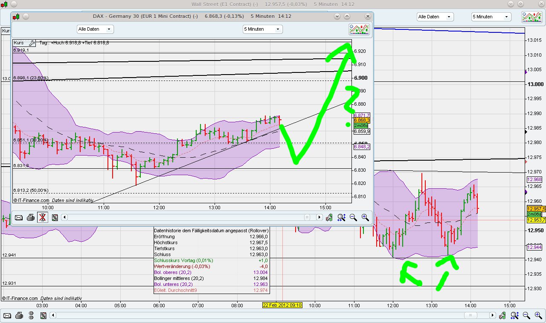Click the horizontal scrollbar left arrow
Image resolution: width=546 pixels, height=323 pixels.
[64, 217]
